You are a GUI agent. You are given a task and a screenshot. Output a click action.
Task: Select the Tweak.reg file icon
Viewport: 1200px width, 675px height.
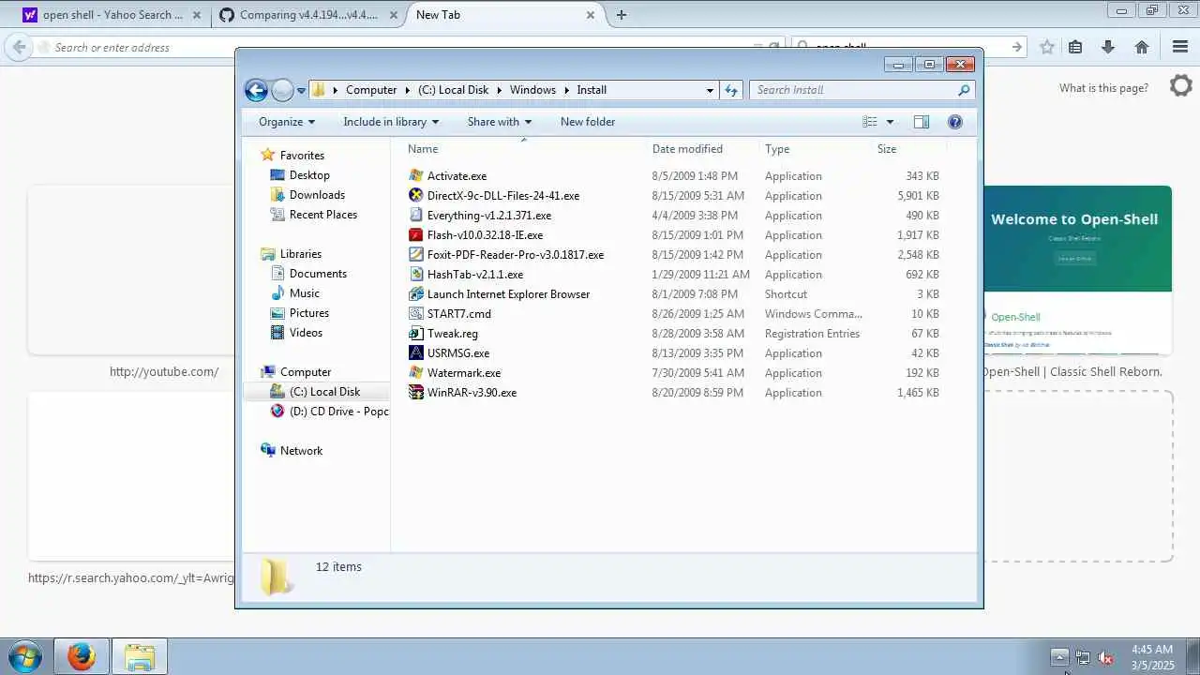pyautogui.click(x=416, y=334)
